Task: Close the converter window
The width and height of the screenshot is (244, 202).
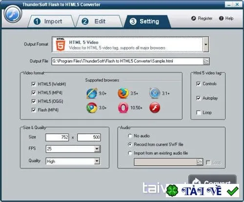Action: [x=237, y=4]
